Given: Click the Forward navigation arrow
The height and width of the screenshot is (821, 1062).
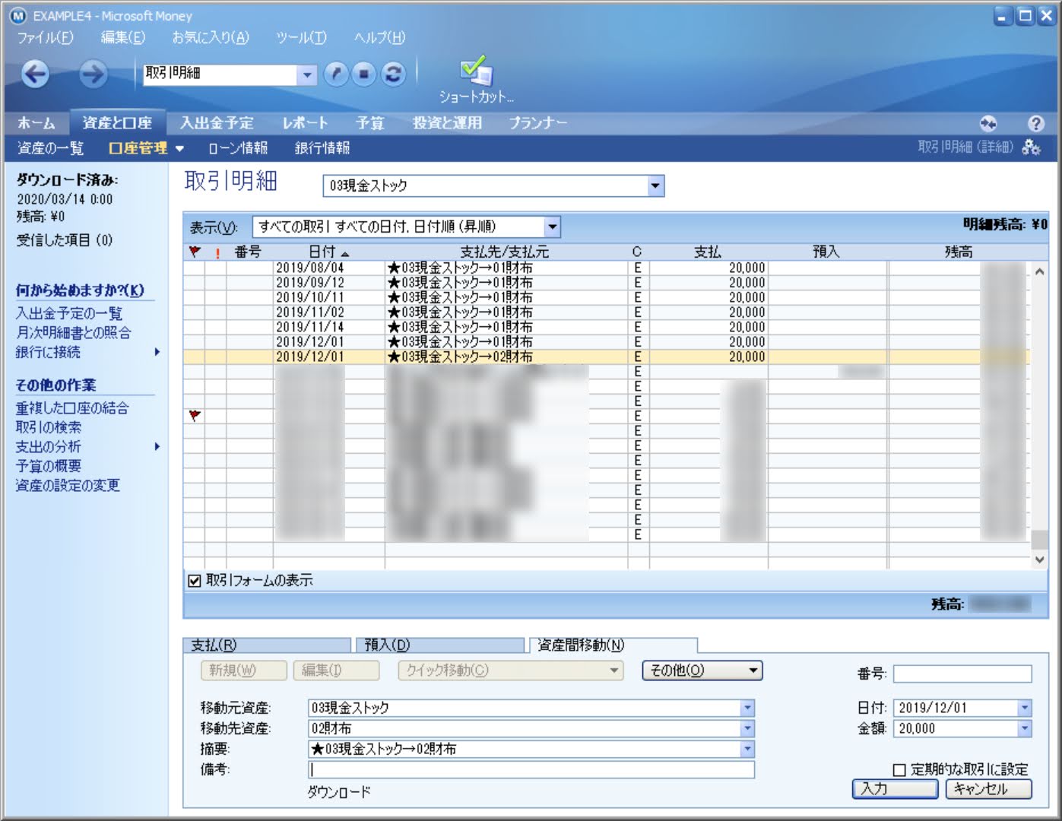Looking at the screenshot, I should point(93,74).
